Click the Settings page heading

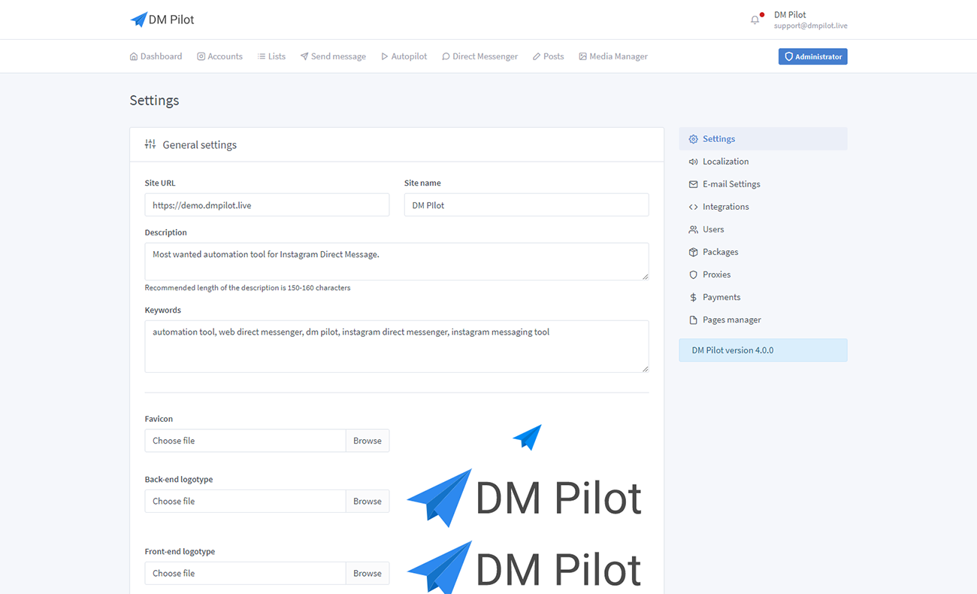[x=154, y=100]
